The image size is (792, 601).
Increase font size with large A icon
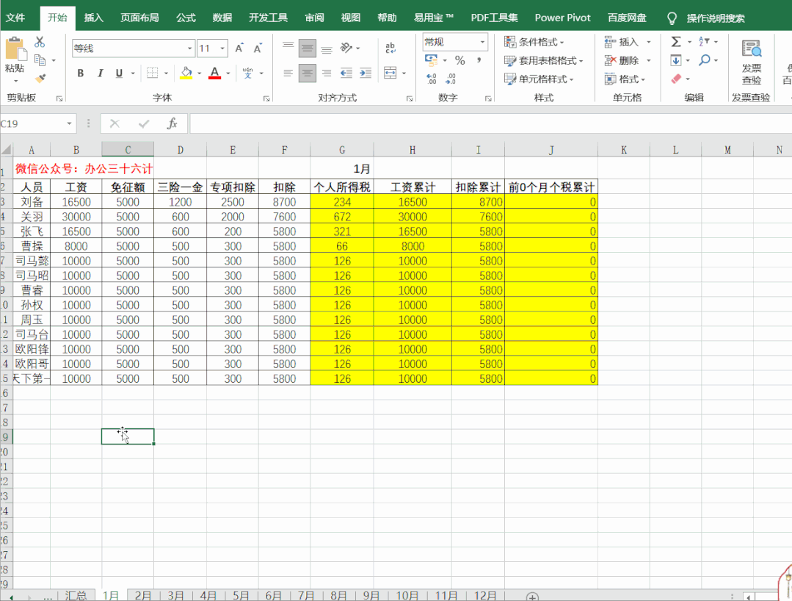[x=239, y=48]
